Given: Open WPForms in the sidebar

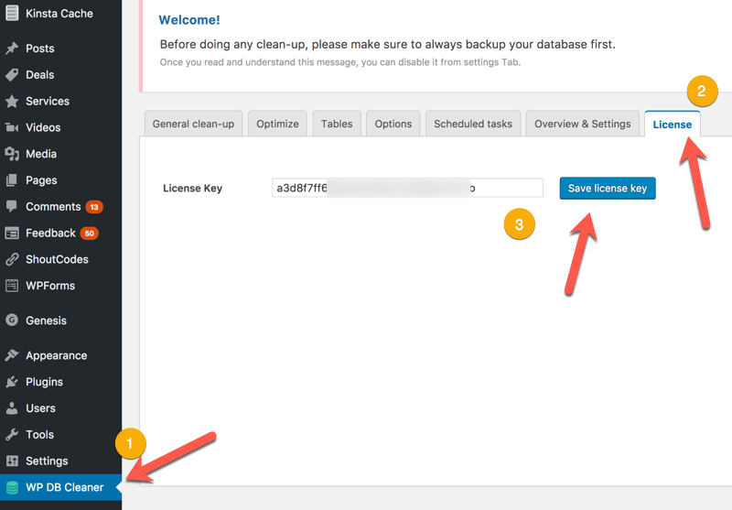Looking at the screenshot, I should [x=50, y=286].
